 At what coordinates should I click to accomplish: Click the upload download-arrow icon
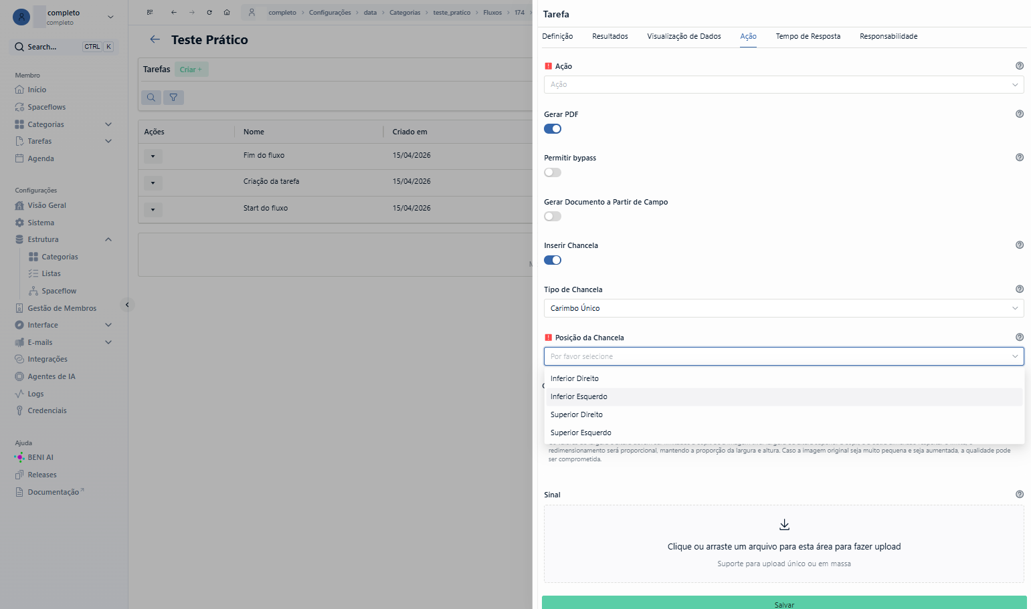coord(784,525)
